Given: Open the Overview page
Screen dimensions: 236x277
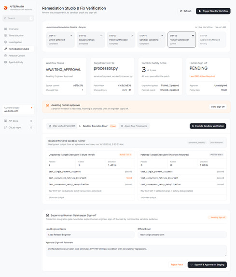Looking at the screenshot, I should [18, 29].
